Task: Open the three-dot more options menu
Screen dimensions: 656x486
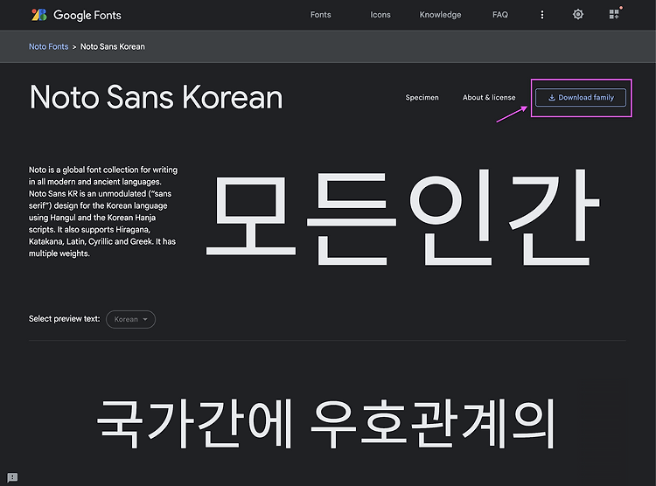Action: 542,15
